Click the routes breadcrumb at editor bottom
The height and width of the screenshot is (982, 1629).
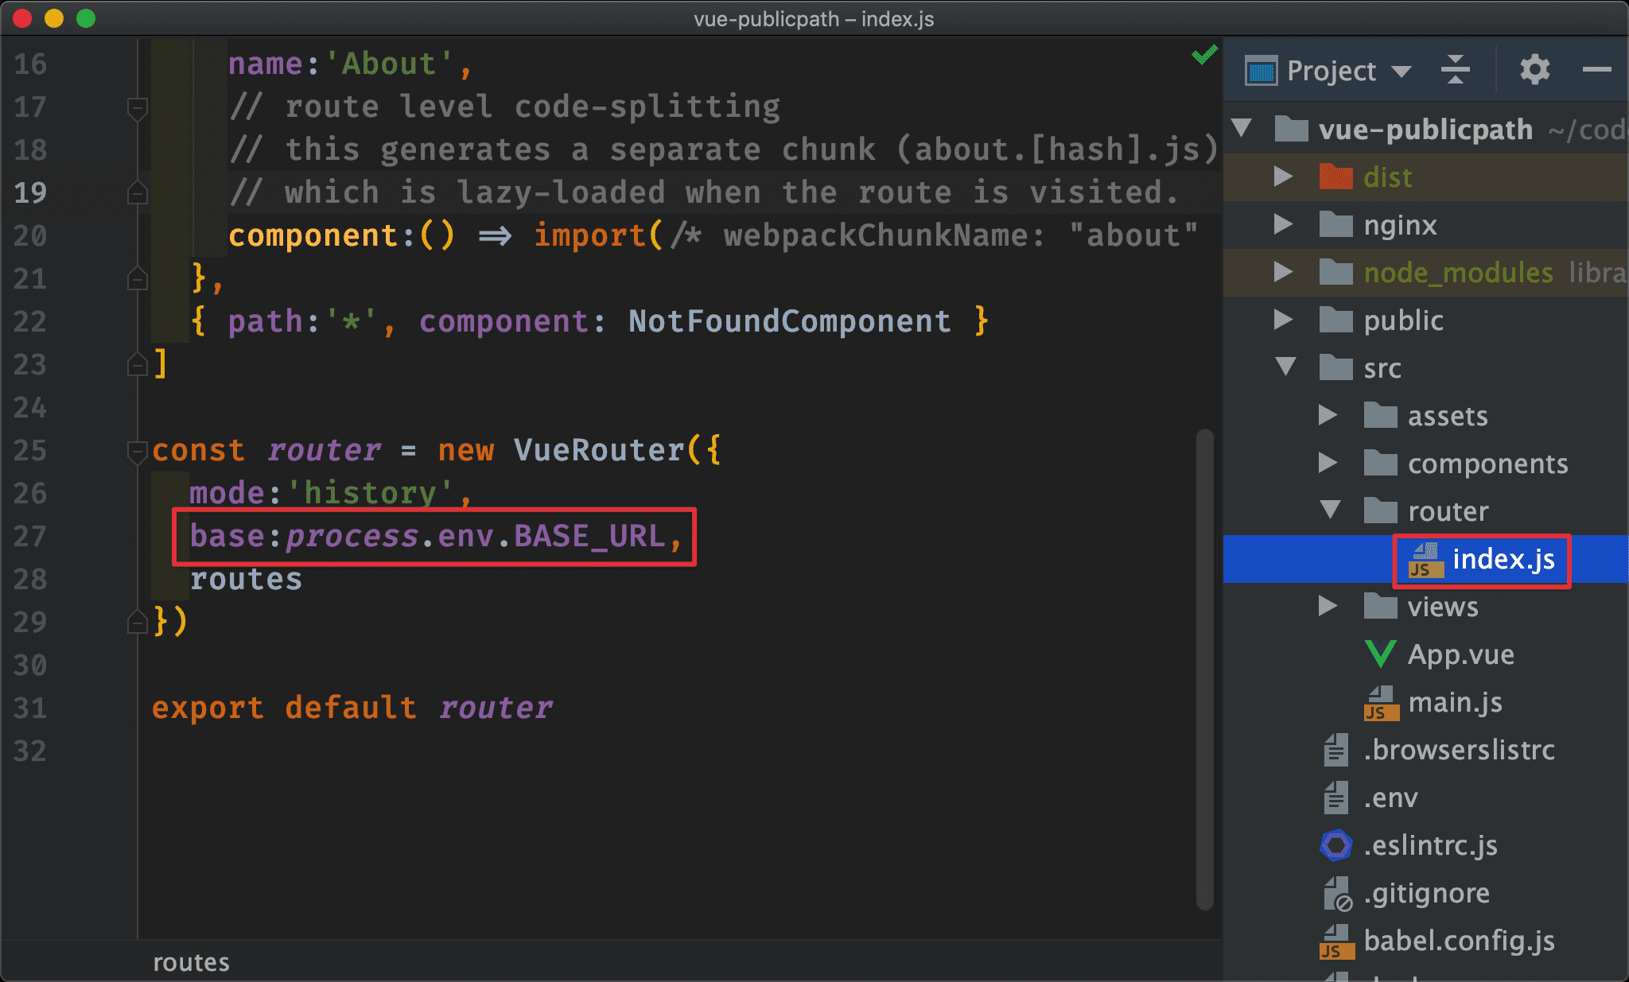191,962
